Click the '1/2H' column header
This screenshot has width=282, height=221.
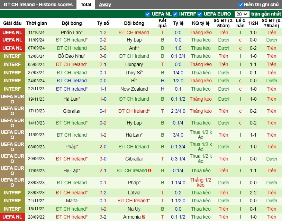(253, 23)
